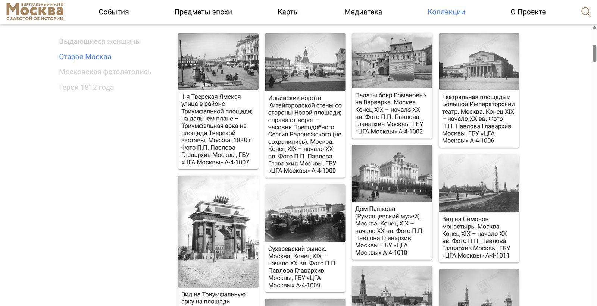The height and width of the screenshot is (306, 597).
Task: View the Дом Пашкова photo
Action: 392,174
